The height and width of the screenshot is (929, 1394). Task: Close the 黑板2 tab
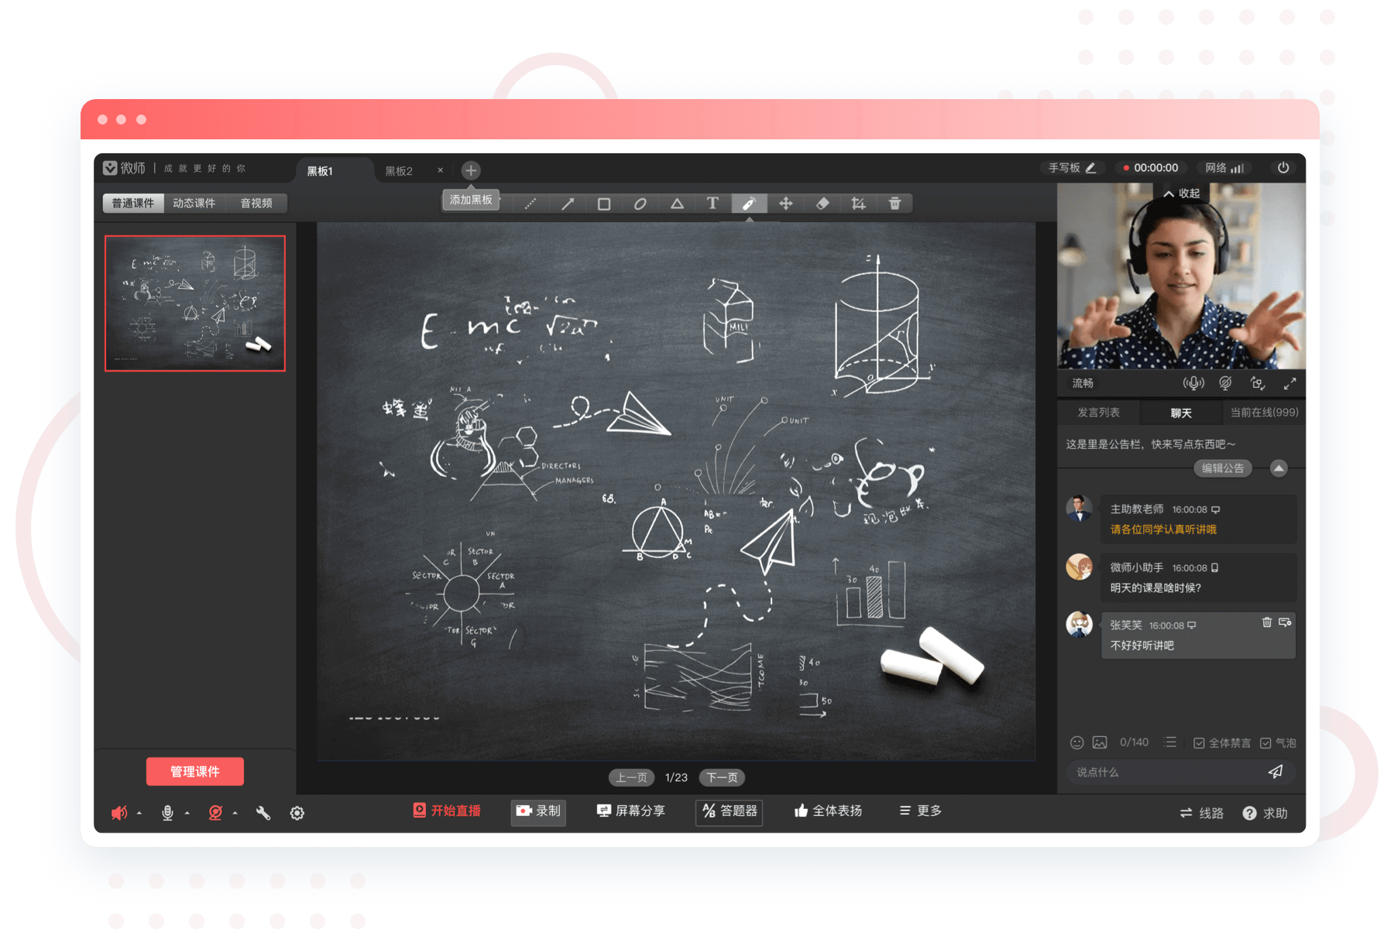coord(441,170)
